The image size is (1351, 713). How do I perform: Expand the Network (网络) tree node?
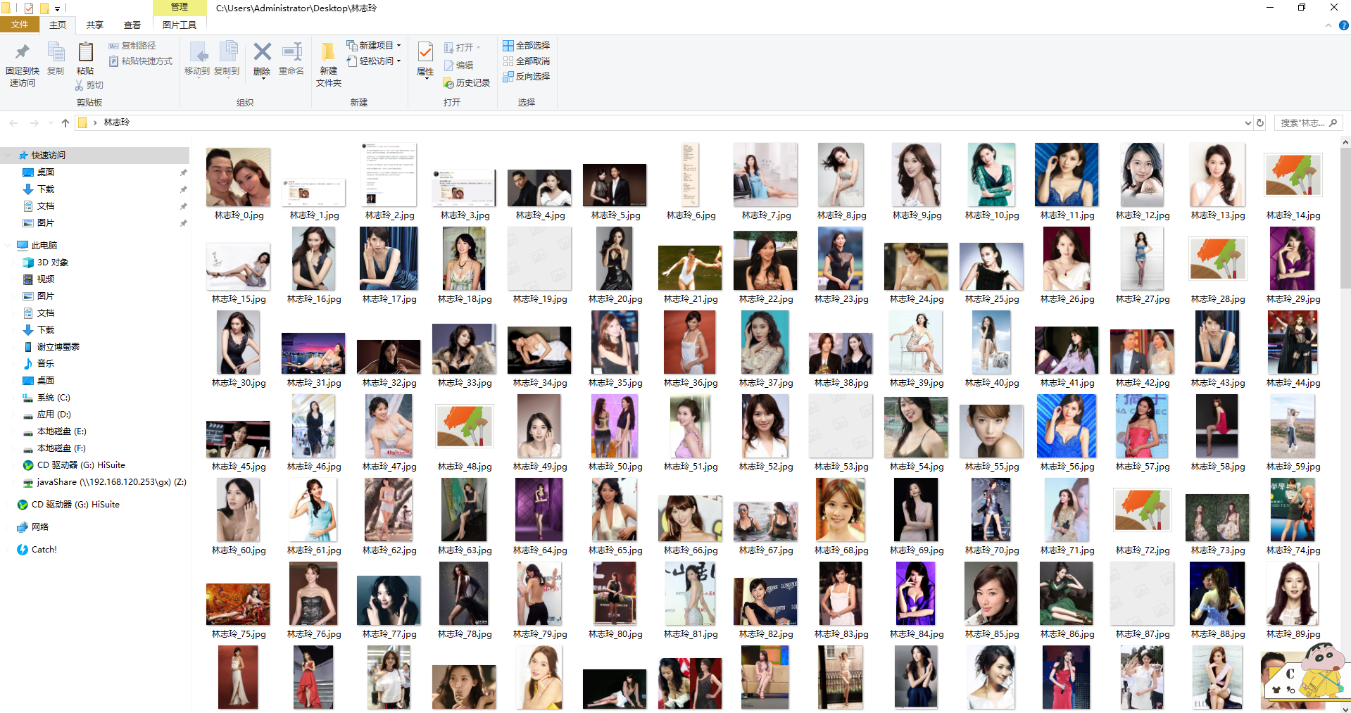8,527
